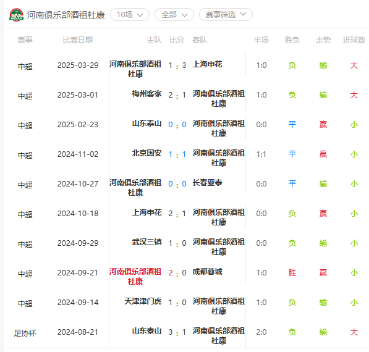Viewport: 369px width, 352px height.
Task: Click the 1 : 3 score
Action: (x=177, y=65)
